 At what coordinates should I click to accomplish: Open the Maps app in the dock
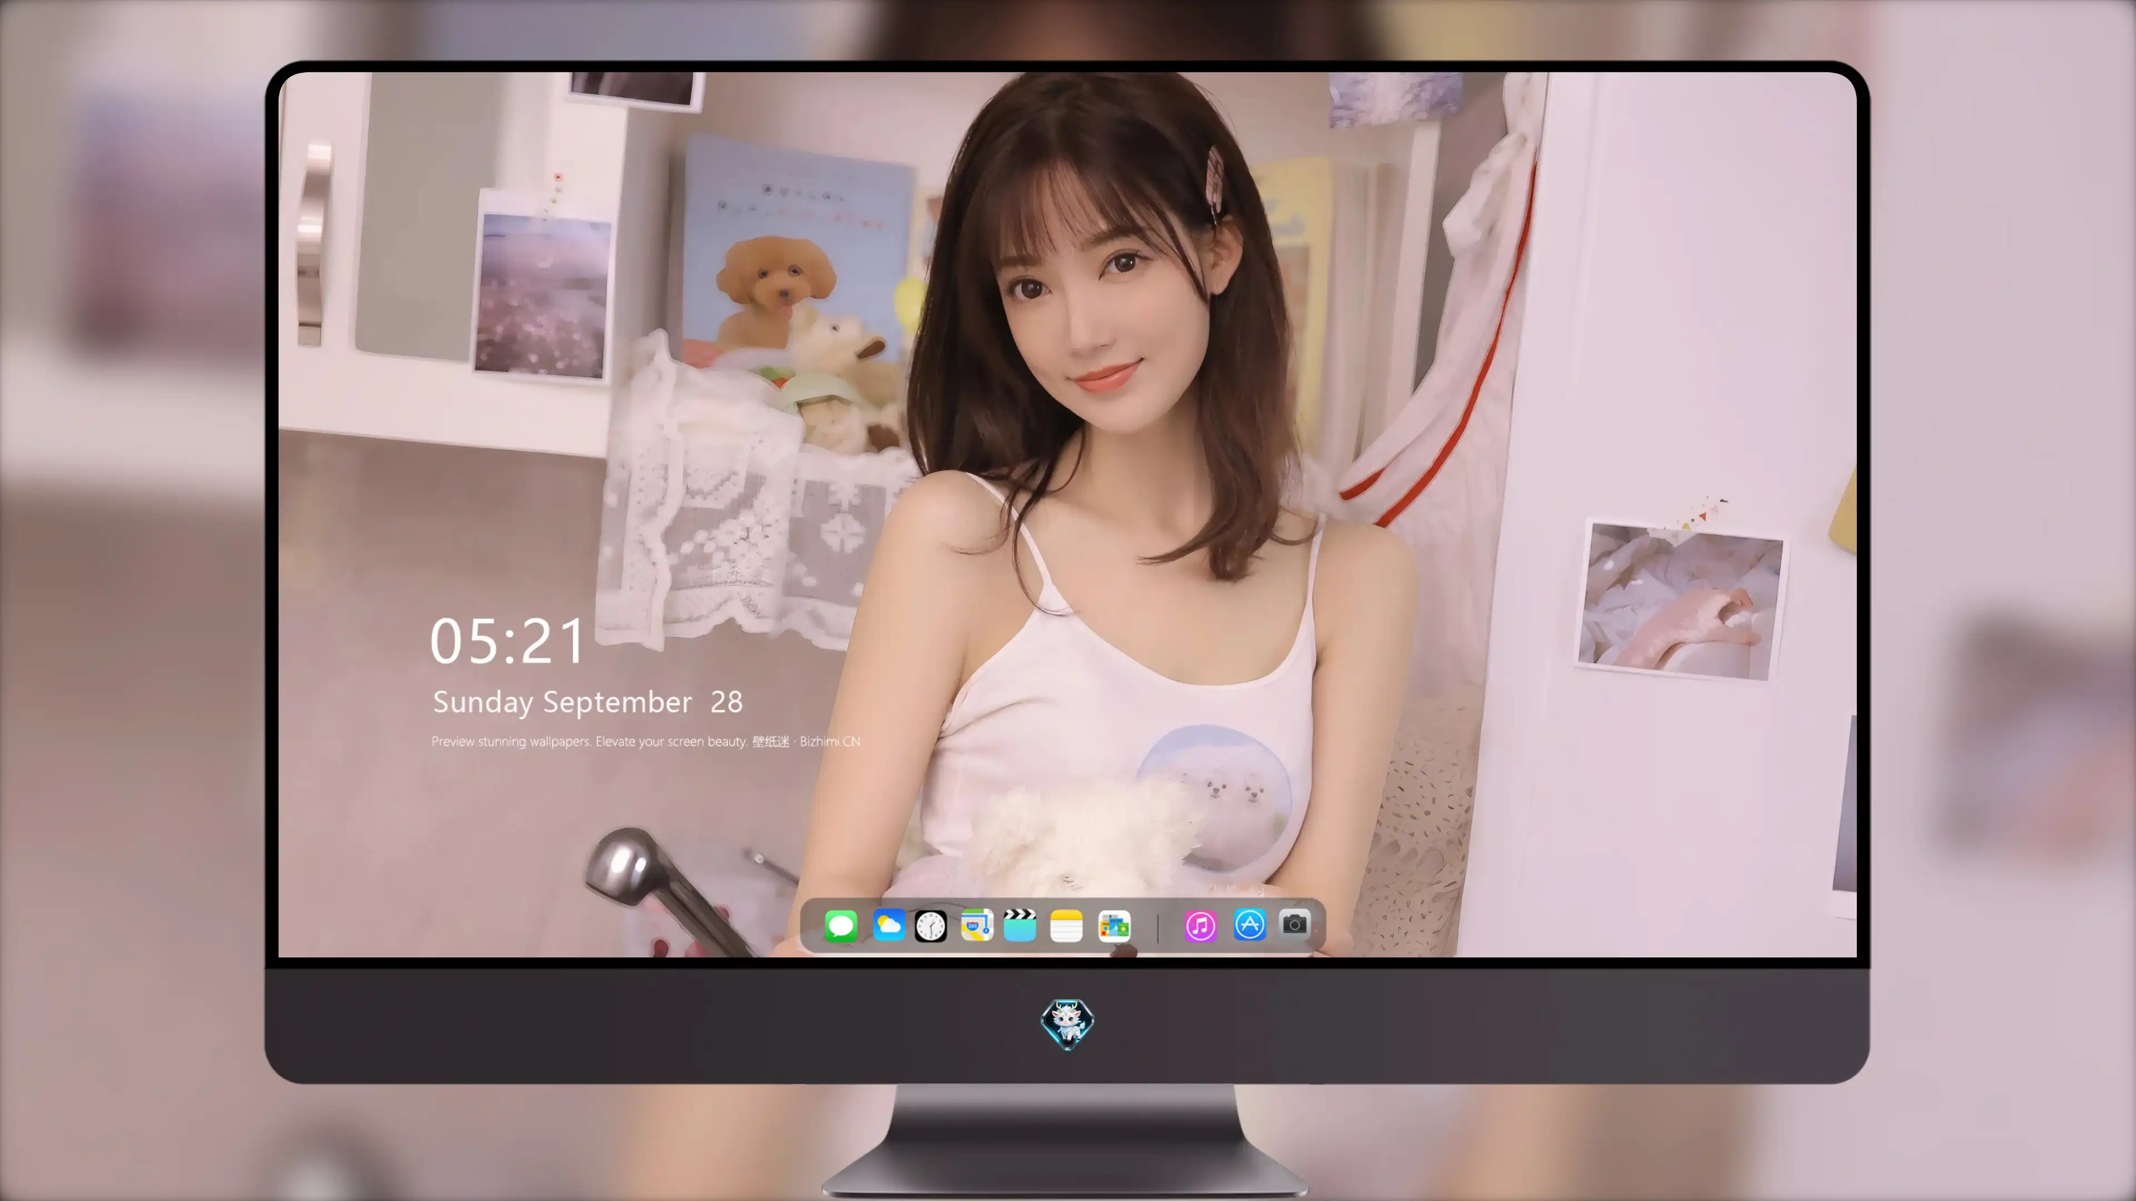977,925
